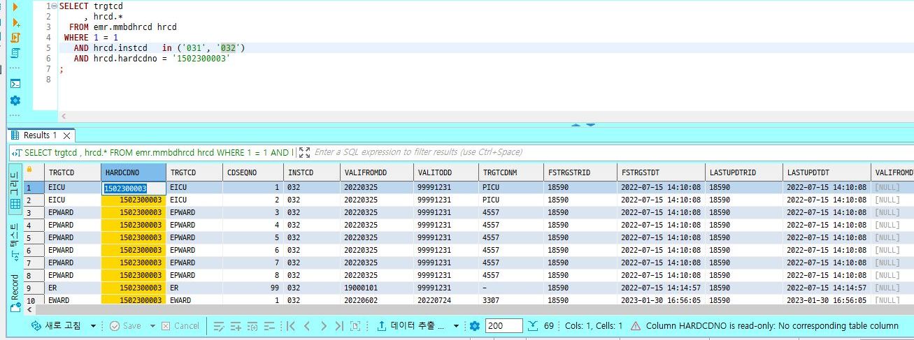Screen dimensions: 914x340
Task: Open the results configuration gear icon
Action: click(x=475, y=326)
